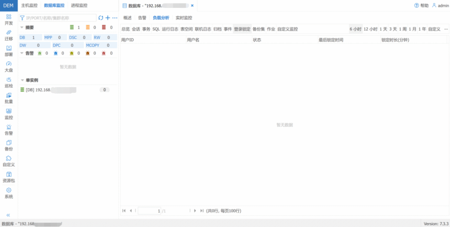Open the 大盘 dashboard gauge icon
Screen dimensions: 450x227
coord(9,64)
